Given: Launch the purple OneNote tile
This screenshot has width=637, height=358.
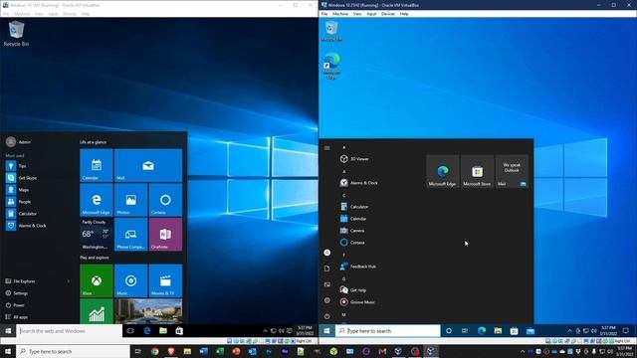Looking at the screenshot, I should [165, 235].
